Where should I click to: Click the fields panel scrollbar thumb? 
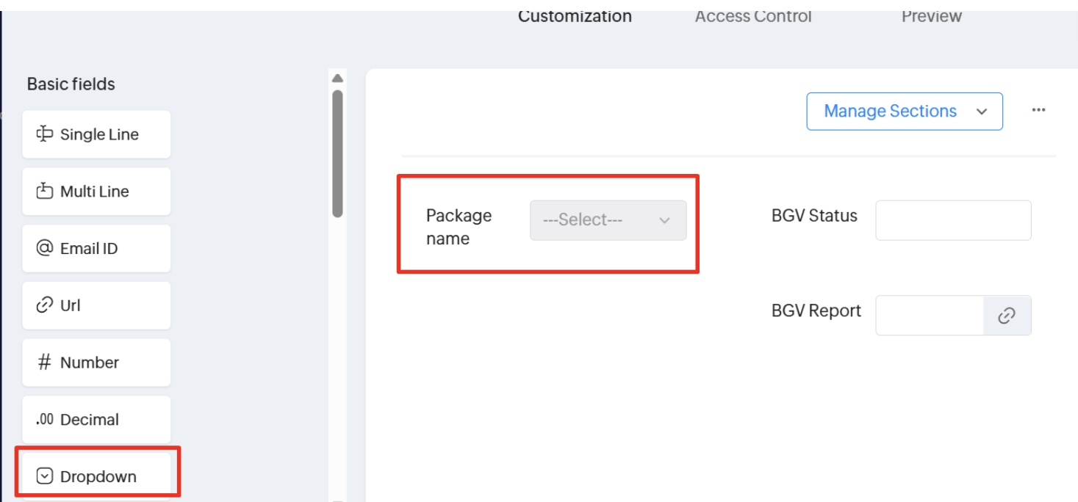click(337, 154)
